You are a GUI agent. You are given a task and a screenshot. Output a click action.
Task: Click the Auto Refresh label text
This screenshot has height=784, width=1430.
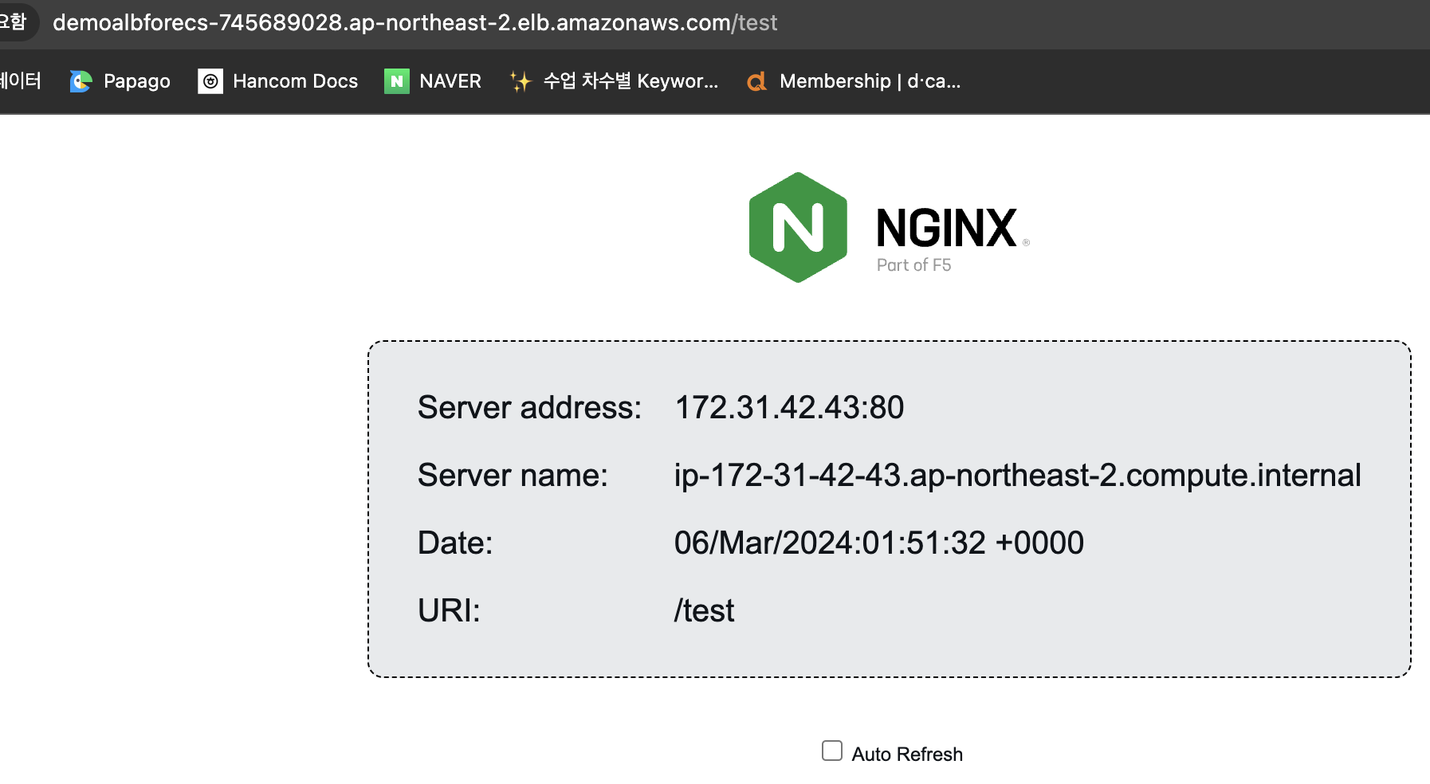click(907, 755)
